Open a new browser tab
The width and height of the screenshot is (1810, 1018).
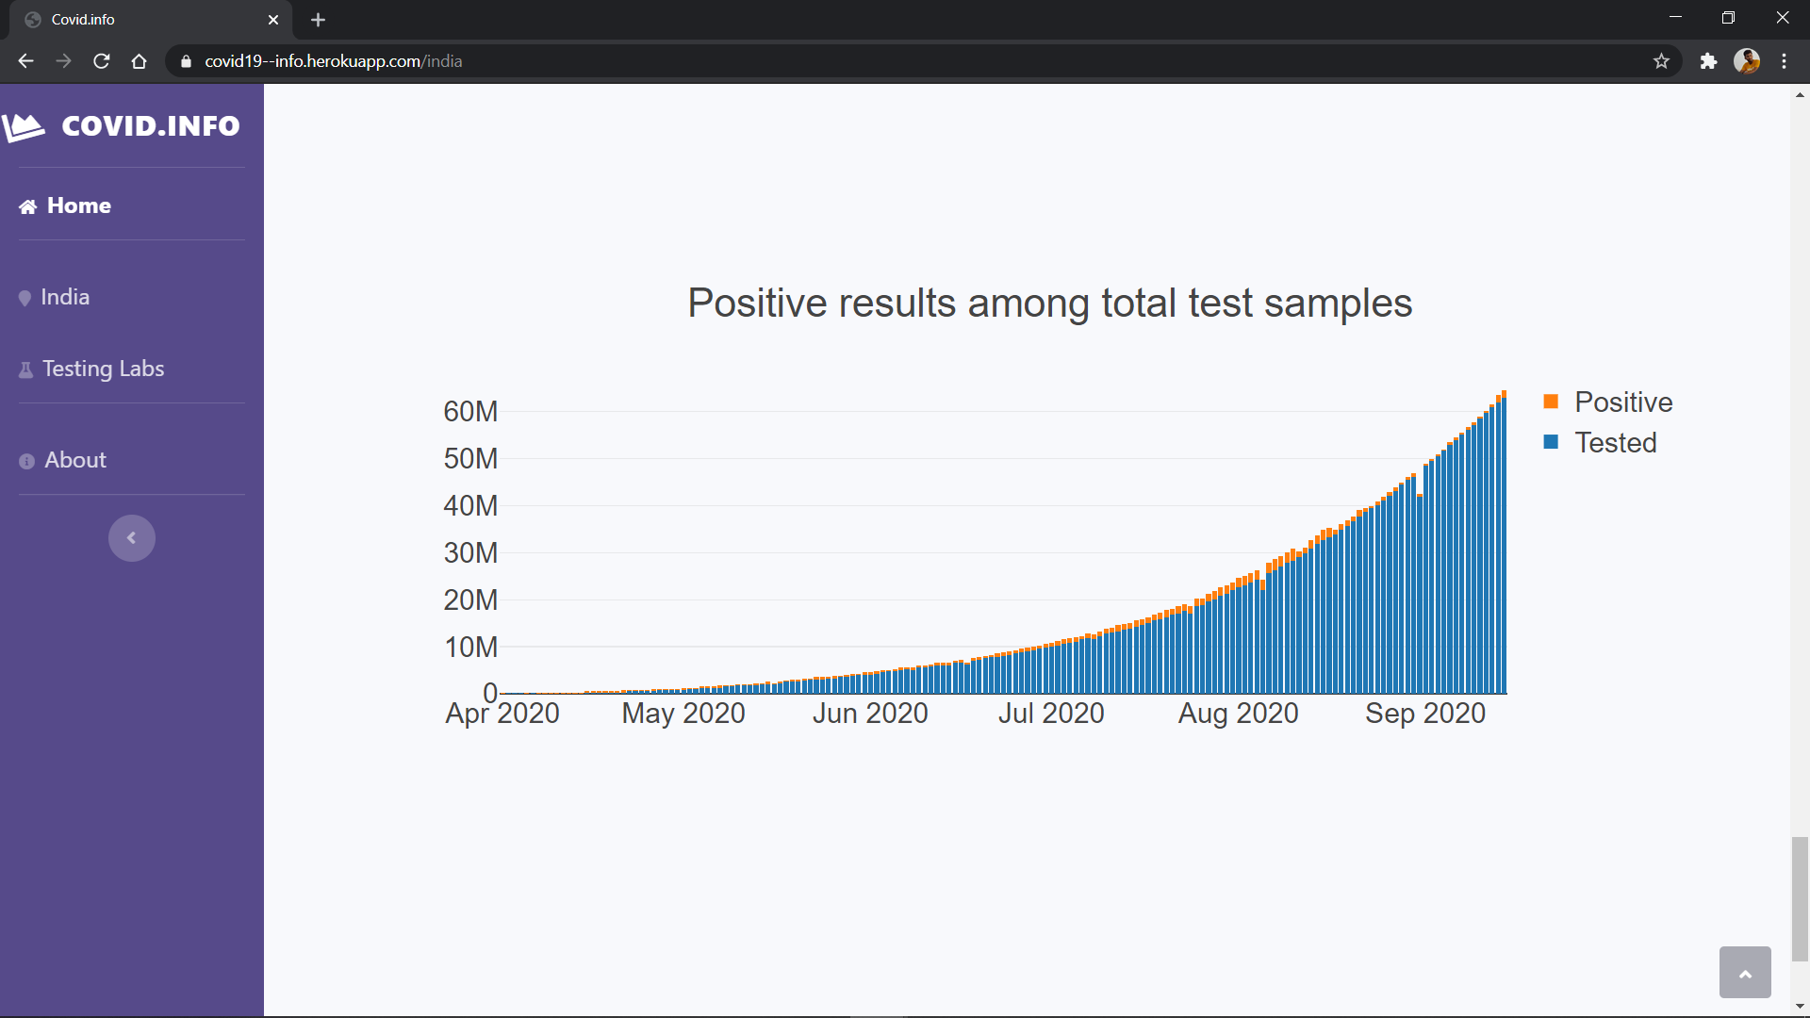click(318, 20)
